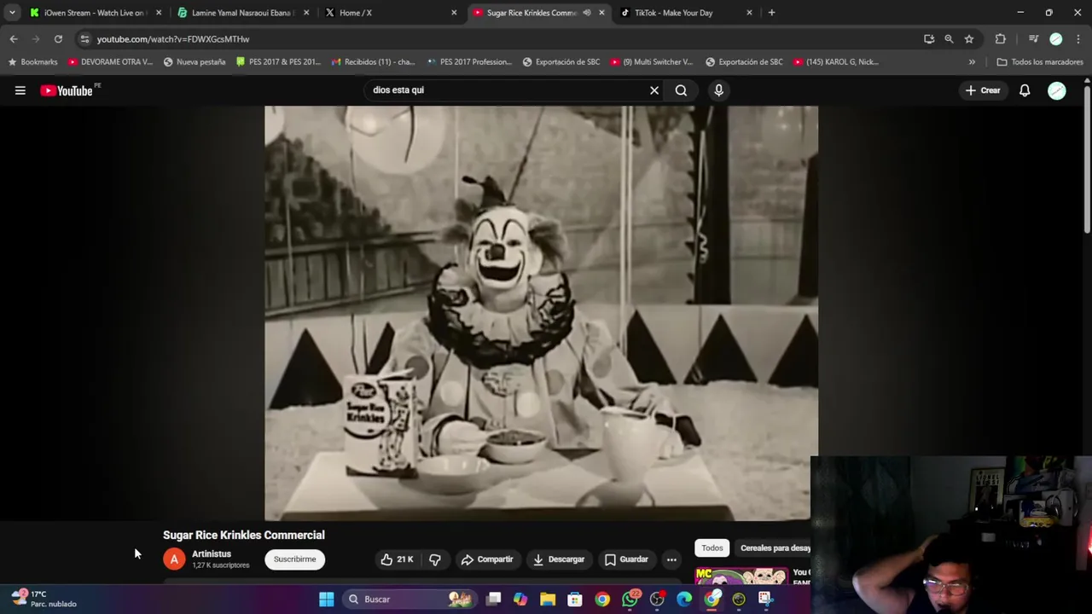Open the weather widget showing 17°C

click(x=44, y=599)
